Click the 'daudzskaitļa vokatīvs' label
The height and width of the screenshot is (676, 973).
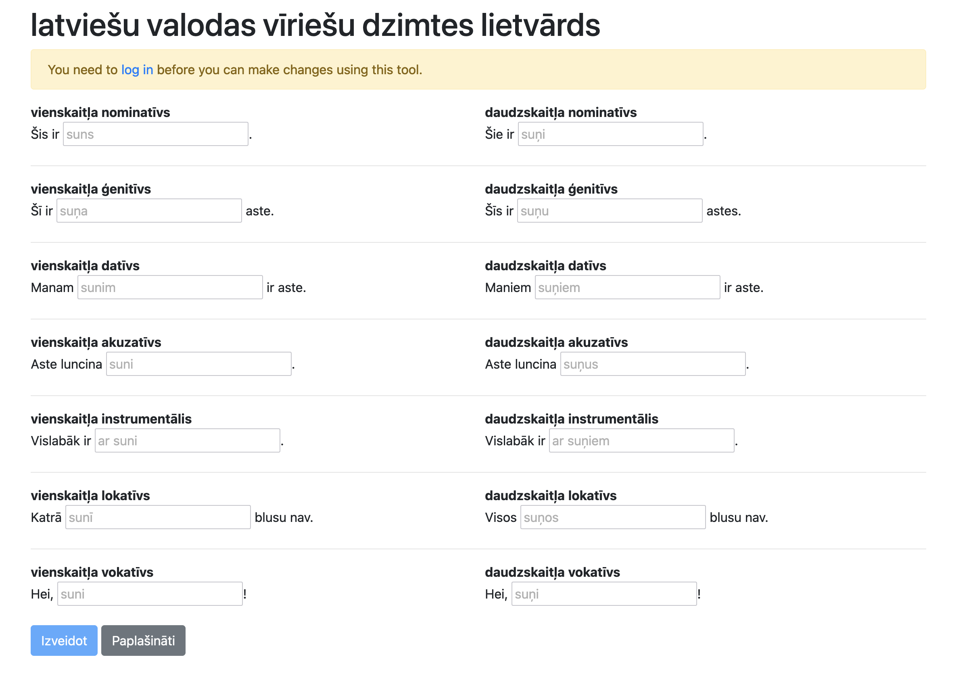(x=552, y=572)
